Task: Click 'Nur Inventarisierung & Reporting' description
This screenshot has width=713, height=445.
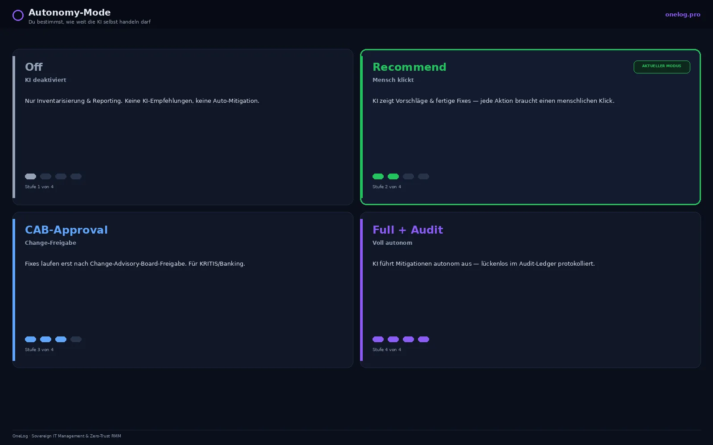Action: pyautogui.click(x=142, y=101)
